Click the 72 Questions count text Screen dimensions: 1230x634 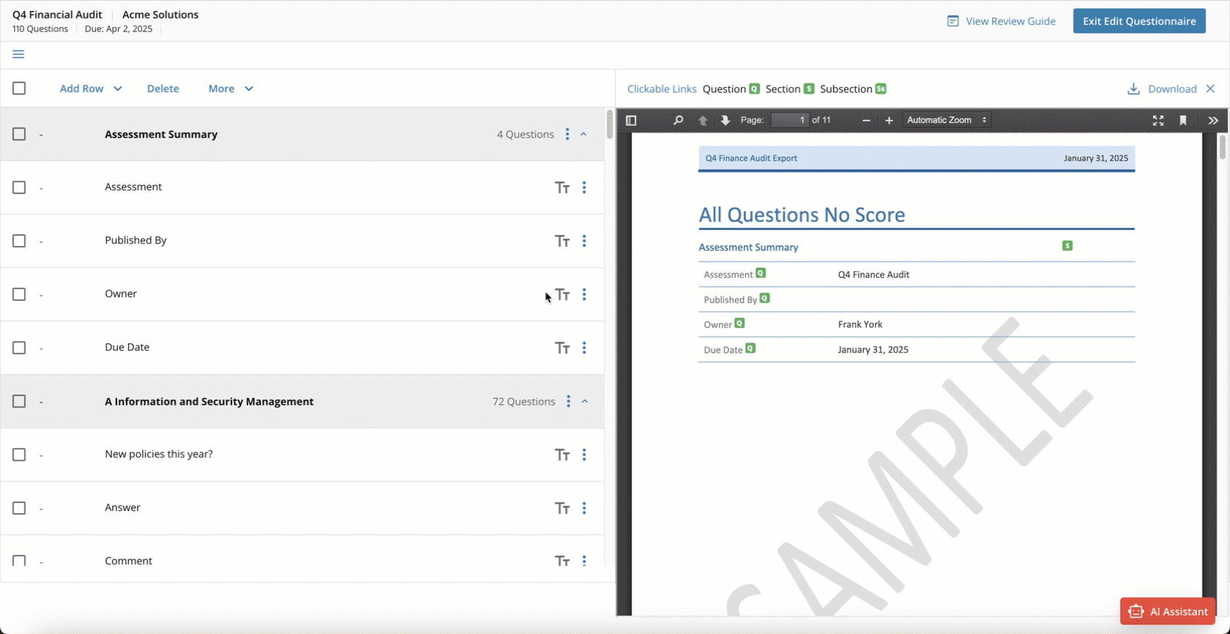point(523,401)
